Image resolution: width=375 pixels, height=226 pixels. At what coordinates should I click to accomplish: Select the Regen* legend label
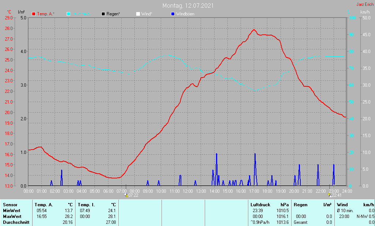pos(114,14)
